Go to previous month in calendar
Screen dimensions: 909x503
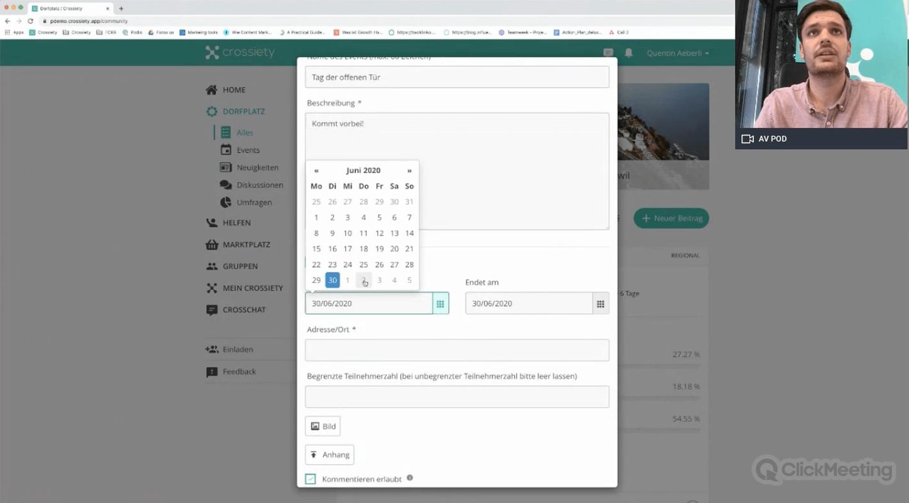pyautogui.click(x=316, y=171)
